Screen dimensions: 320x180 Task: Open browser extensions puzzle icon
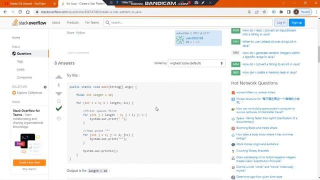[281, 12]
